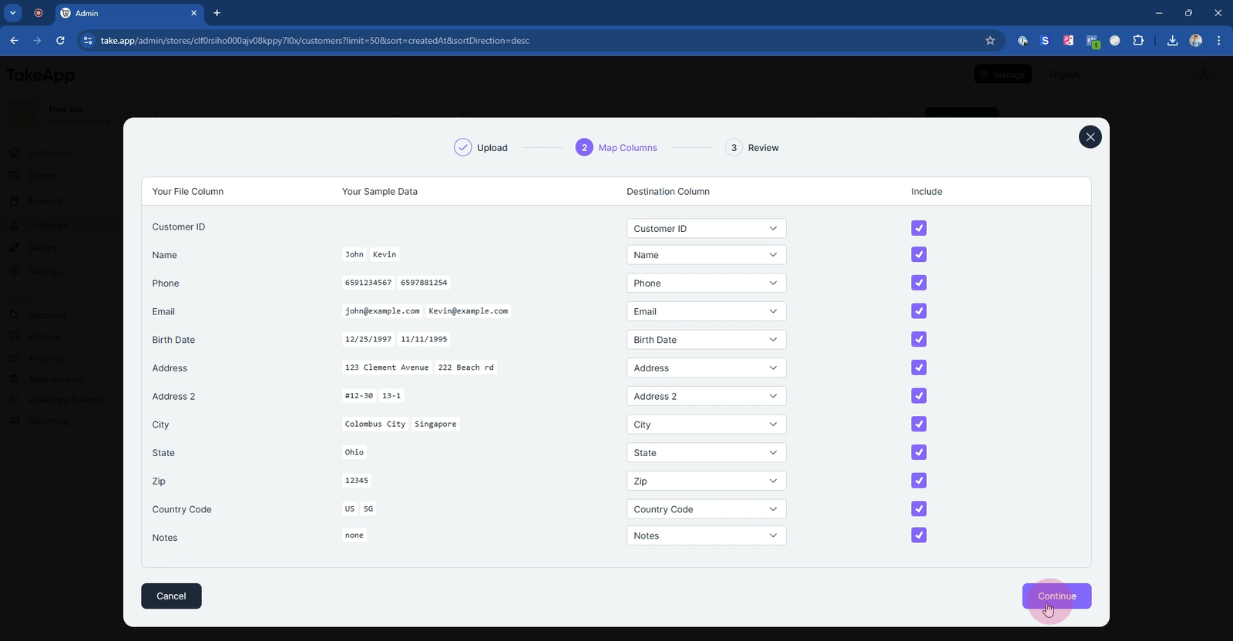This screenshot has height=641, width=1233.
Task: Click sample phone 6591234567
Action: 368,283
